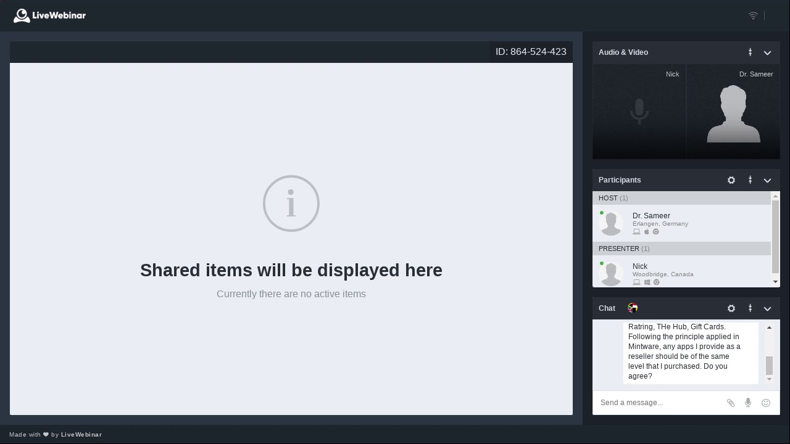The height and width of the screenshot is (444, 790).
Task: Click Nick's muted microphone tile
Action: point(639,112)
